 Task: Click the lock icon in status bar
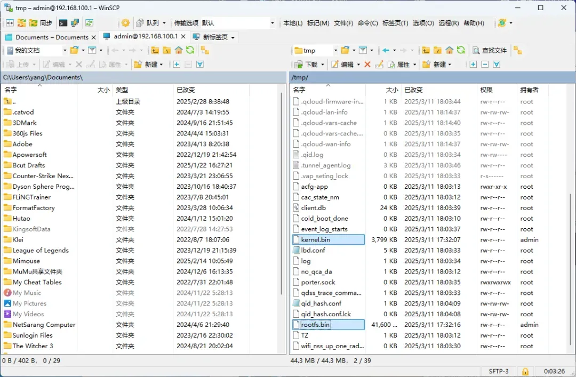tap(525, 371)
